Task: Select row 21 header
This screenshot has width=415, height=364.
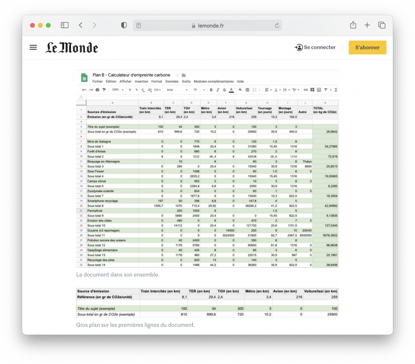Action: pos(81,211)
